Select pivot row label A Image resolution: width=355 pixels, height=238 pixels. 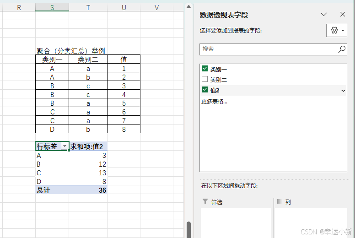click(52, 155)
